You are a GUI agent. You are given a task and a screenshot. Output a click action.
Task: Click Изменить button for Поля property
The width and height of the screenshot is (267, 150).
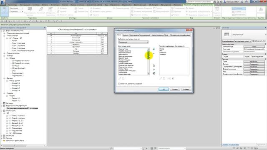(x=254, y=62)
